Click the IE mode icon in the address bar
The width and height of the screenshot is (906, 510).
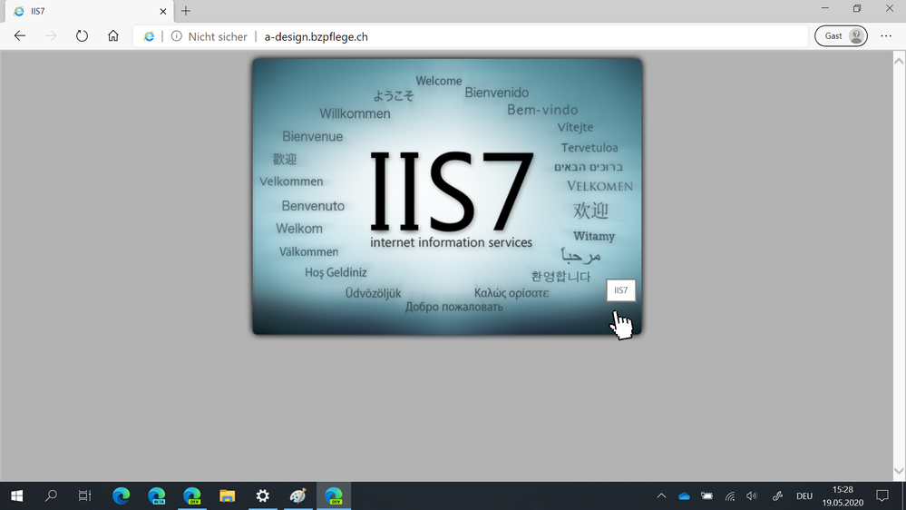click(x=149, y=36)
